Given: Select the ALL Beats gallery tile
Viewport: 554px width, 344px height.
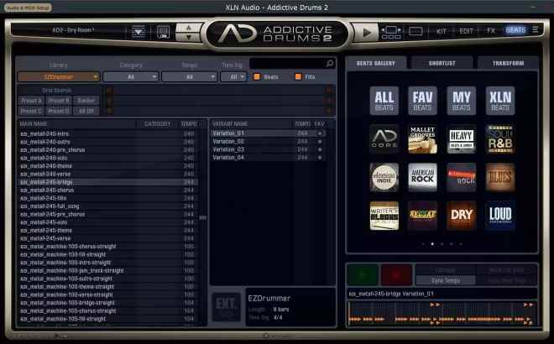Looking at the screenshot, I should pos(384,101).
